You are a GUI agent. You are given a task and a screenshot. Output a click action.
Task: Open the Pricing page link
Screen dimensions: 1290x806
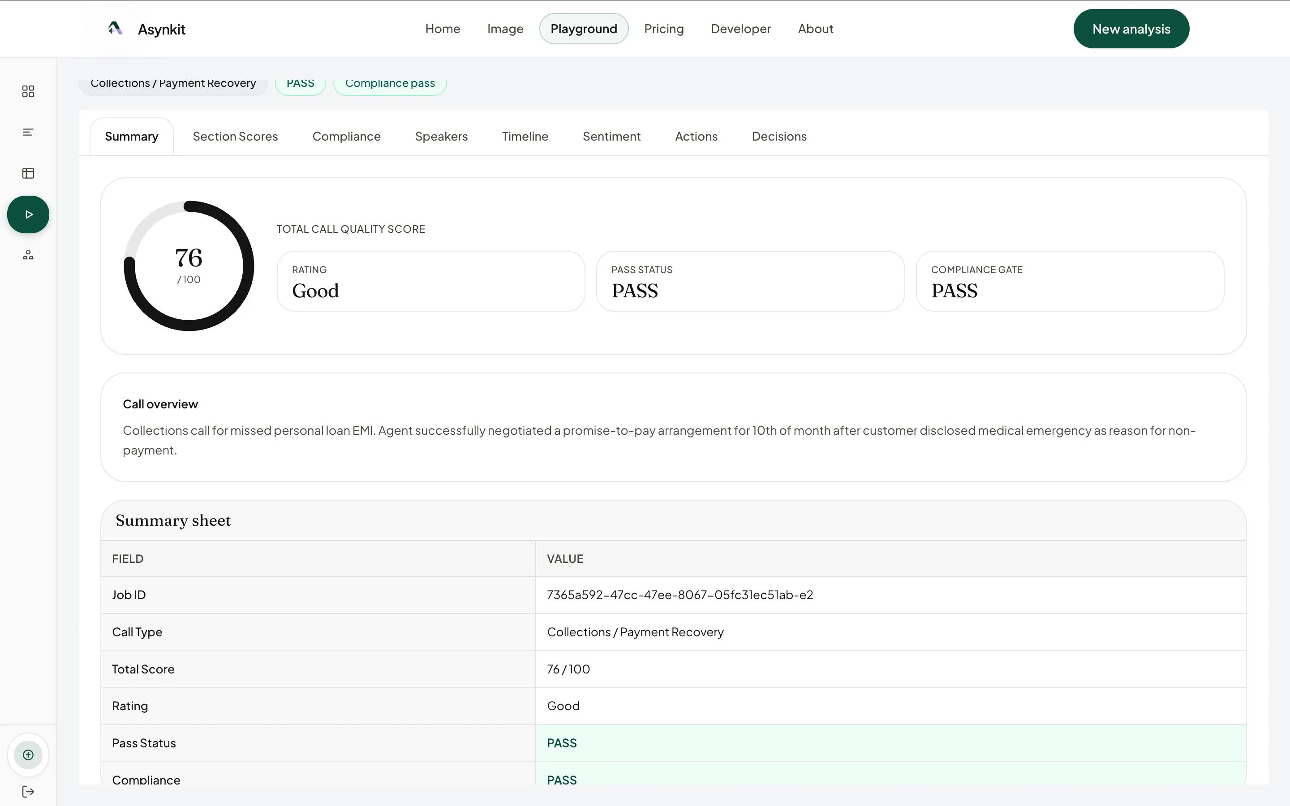[x=664, y=29]
